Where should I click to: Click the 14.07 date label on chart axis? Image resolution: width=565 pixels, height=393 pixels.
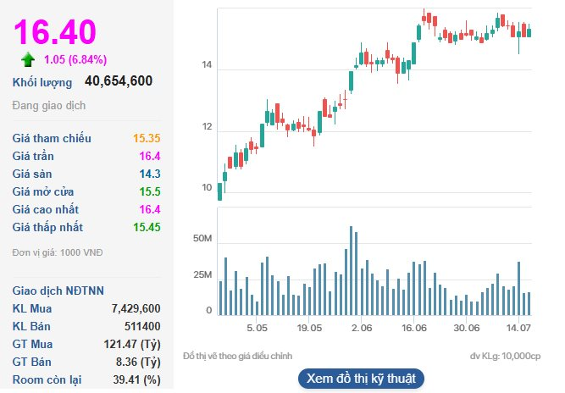[518, 328]
